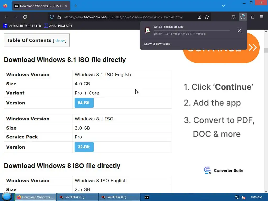
Task: Open the Firefox application menu
Action: (262, 17)
